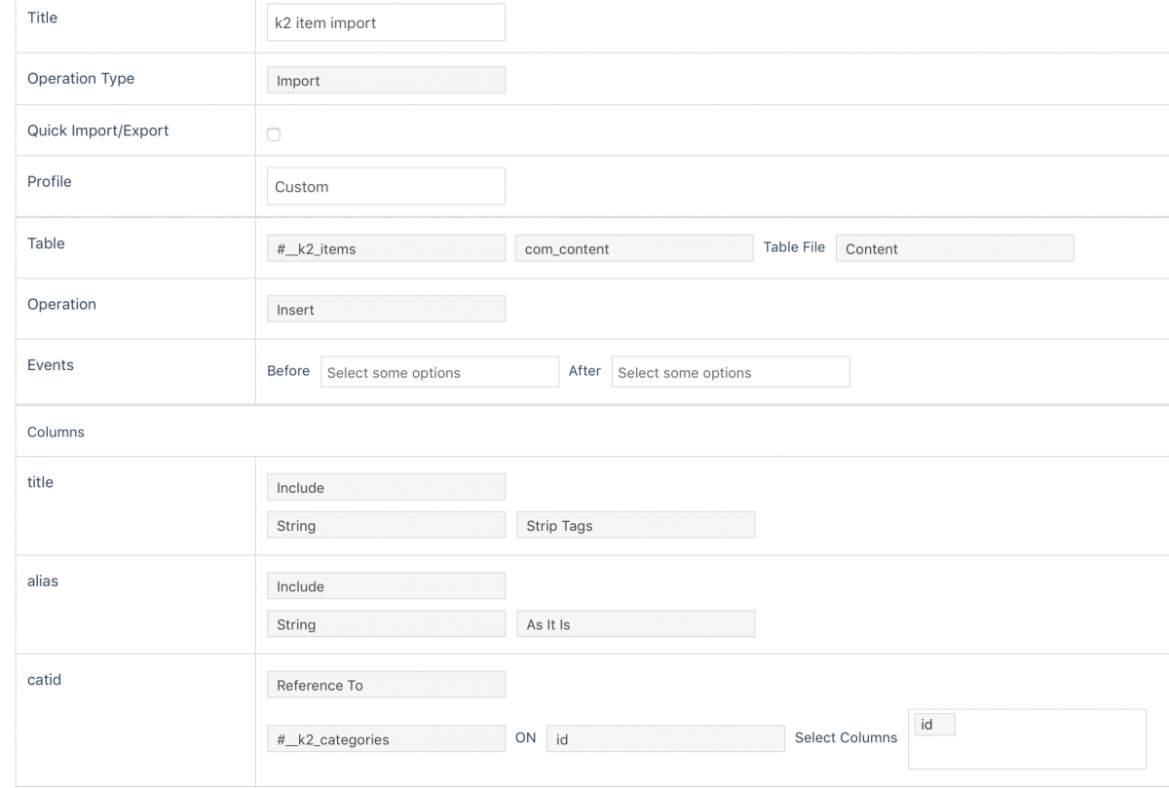Enable the Quick Import/Export checkbox
The image size is (1169, 788).
[x=274, y=134]
